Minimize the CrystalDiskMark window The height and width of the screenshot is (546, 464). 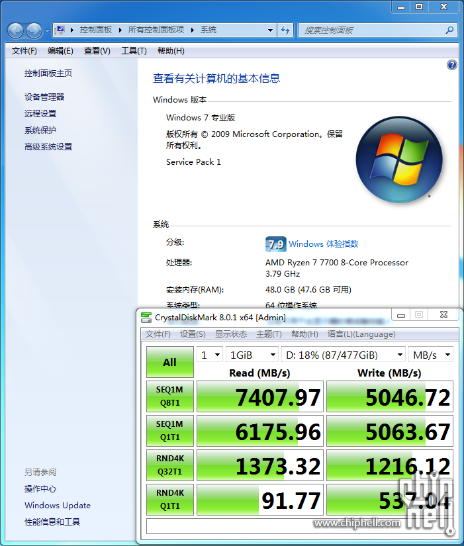(401, 315)
